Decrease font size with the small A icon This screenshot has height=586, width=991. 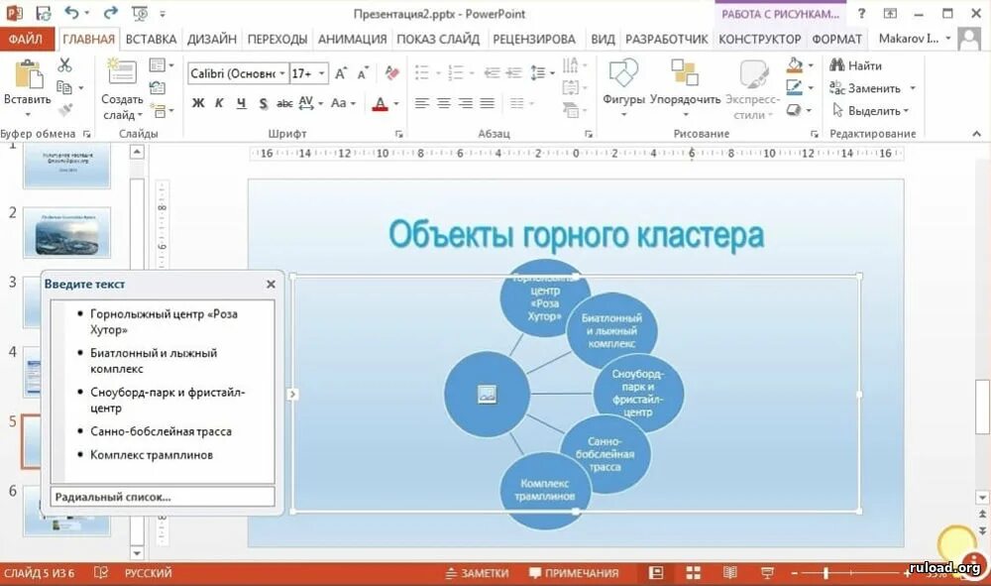coord(362,73)
